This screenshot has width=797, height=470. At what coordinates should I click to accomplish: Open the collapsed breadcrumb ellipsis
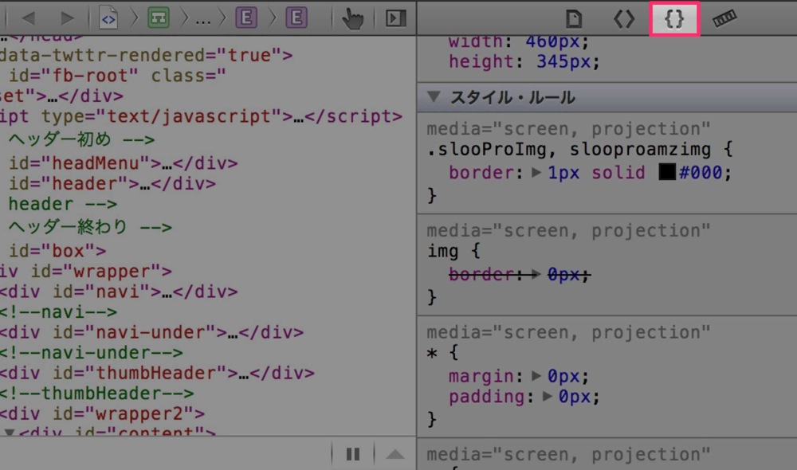coord(202,21)
